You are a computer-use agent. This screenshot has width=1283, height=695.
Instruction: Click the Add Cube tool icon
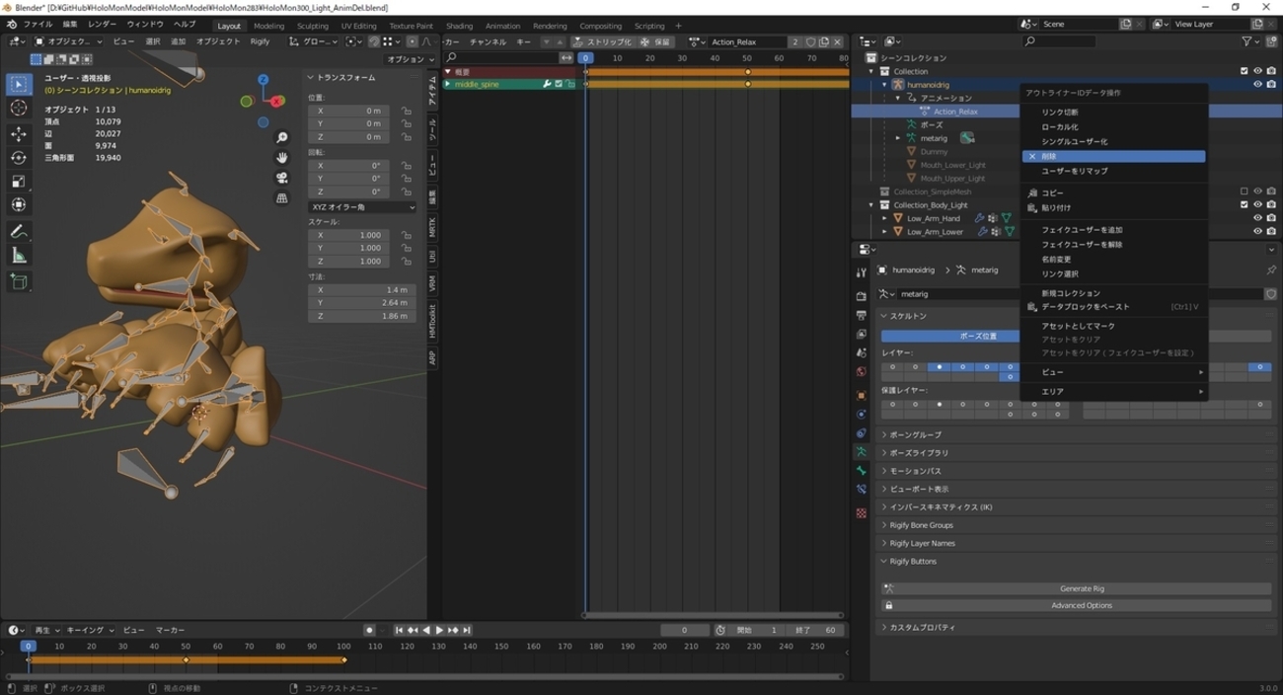coord(19,282)
